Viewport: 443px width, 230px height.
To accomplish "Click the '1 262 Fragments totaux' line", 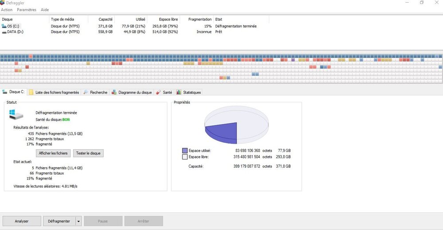I will [x=44, y=139].
